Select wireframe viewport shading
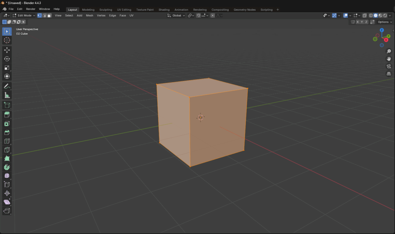The height and width of the screenshot is (234, 395). (x=371, y=15)
